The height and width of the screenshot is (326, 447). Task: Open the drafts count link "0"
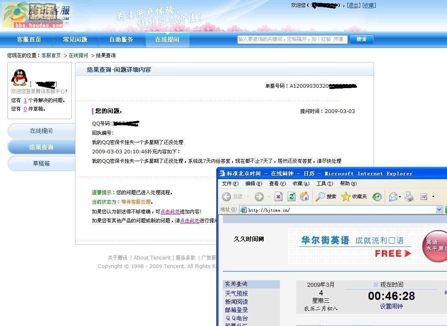click(25, 109)
